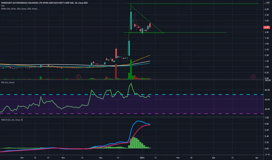Select the red 4.40 current price label

267,27
